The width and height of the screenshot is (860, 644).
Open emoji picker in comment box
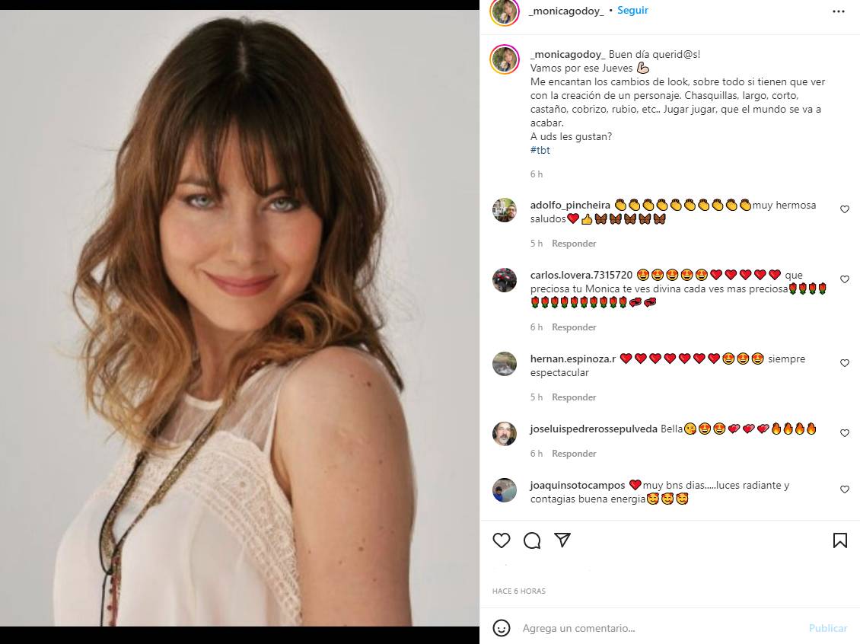(502, 628)
